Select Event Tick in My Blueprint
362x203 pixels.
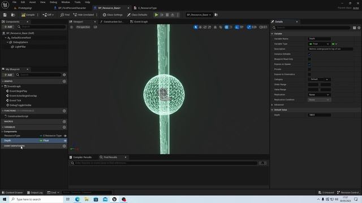coord(15,100)
